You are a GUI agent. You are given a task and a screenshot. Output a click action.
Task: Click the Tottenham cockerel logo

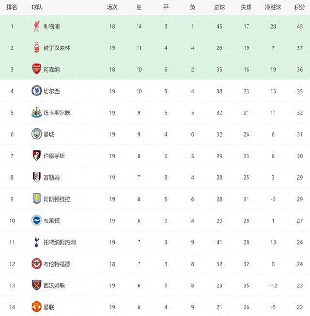coord(36,242)
